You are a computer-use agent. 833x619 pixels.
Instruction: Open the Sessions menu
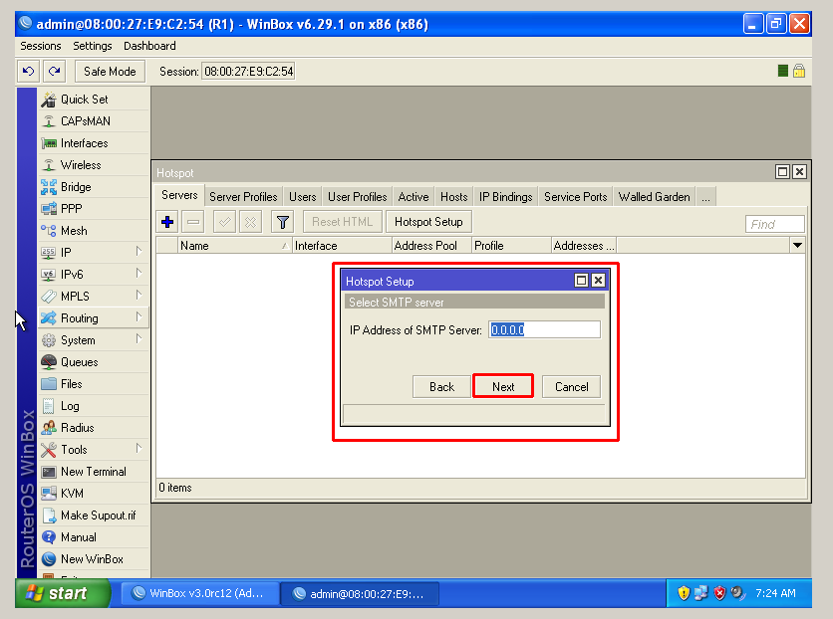tap(41, 46)
